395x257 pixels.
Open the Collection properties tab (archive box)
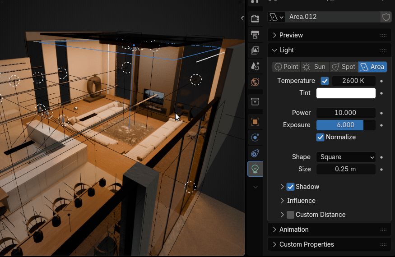255,102
